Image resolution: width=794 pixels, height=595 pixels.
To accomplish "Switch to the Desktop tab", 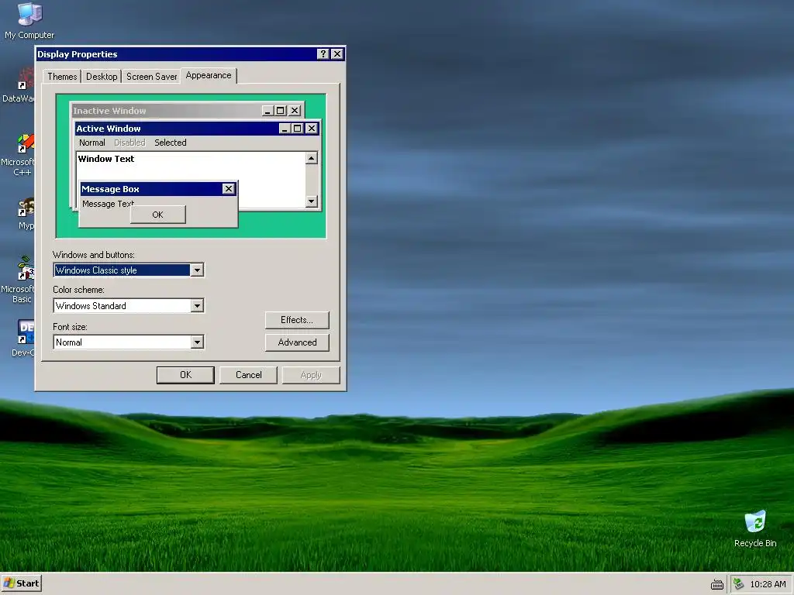I will pos(102,77).
